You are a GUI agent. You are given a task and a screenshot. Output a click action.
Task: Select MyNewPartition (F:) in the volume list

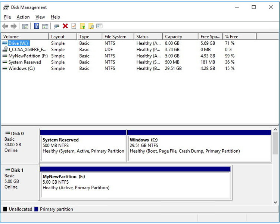click(x=28, y=56)
